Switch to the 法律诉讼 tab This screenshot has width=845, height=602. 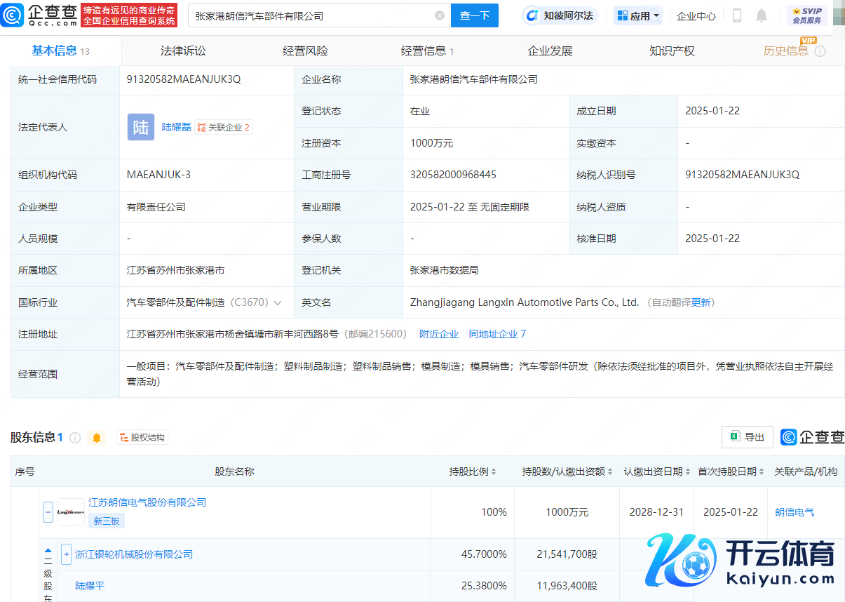pos(183,51)
